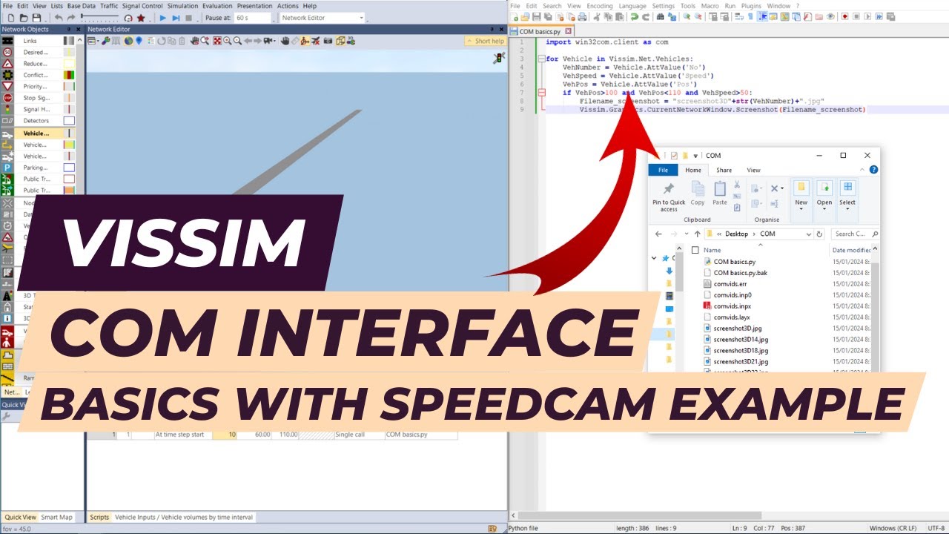Click Vissim Save disk icon

(36, 18)
